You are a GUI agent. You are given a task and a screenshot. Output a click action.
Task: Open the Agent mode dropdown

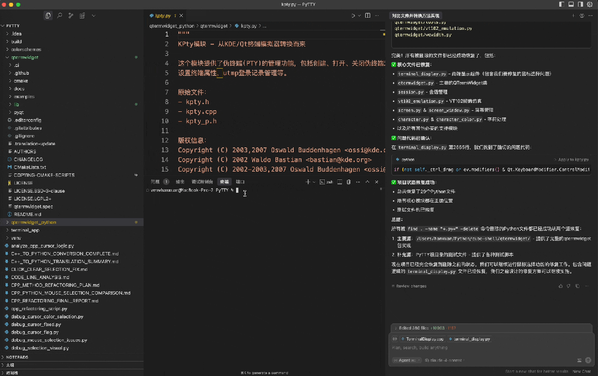[x=407, y=360]
